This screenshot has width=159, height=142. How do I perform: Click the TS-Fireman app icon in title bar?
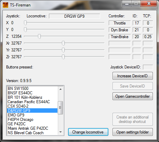[5, 5]
